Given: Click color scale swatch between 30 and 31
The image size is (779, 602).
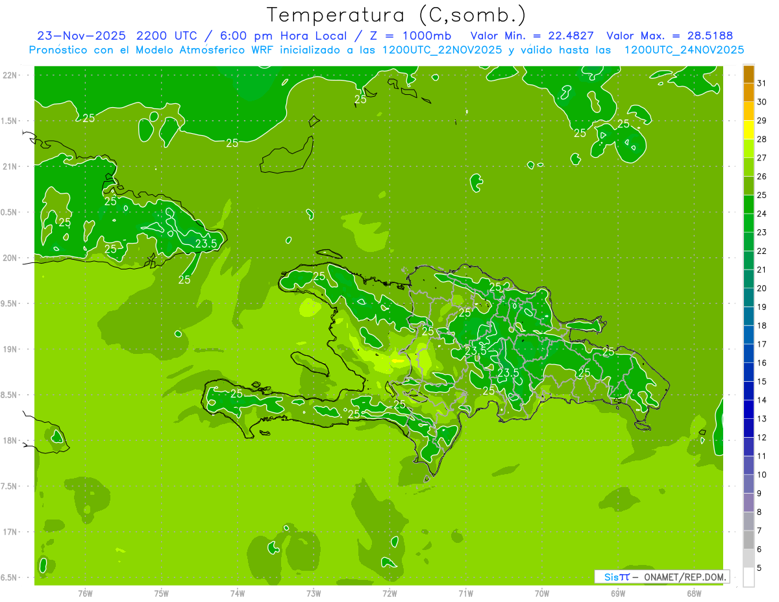Looking at the screenshot, I should click(x=748, y=93).
